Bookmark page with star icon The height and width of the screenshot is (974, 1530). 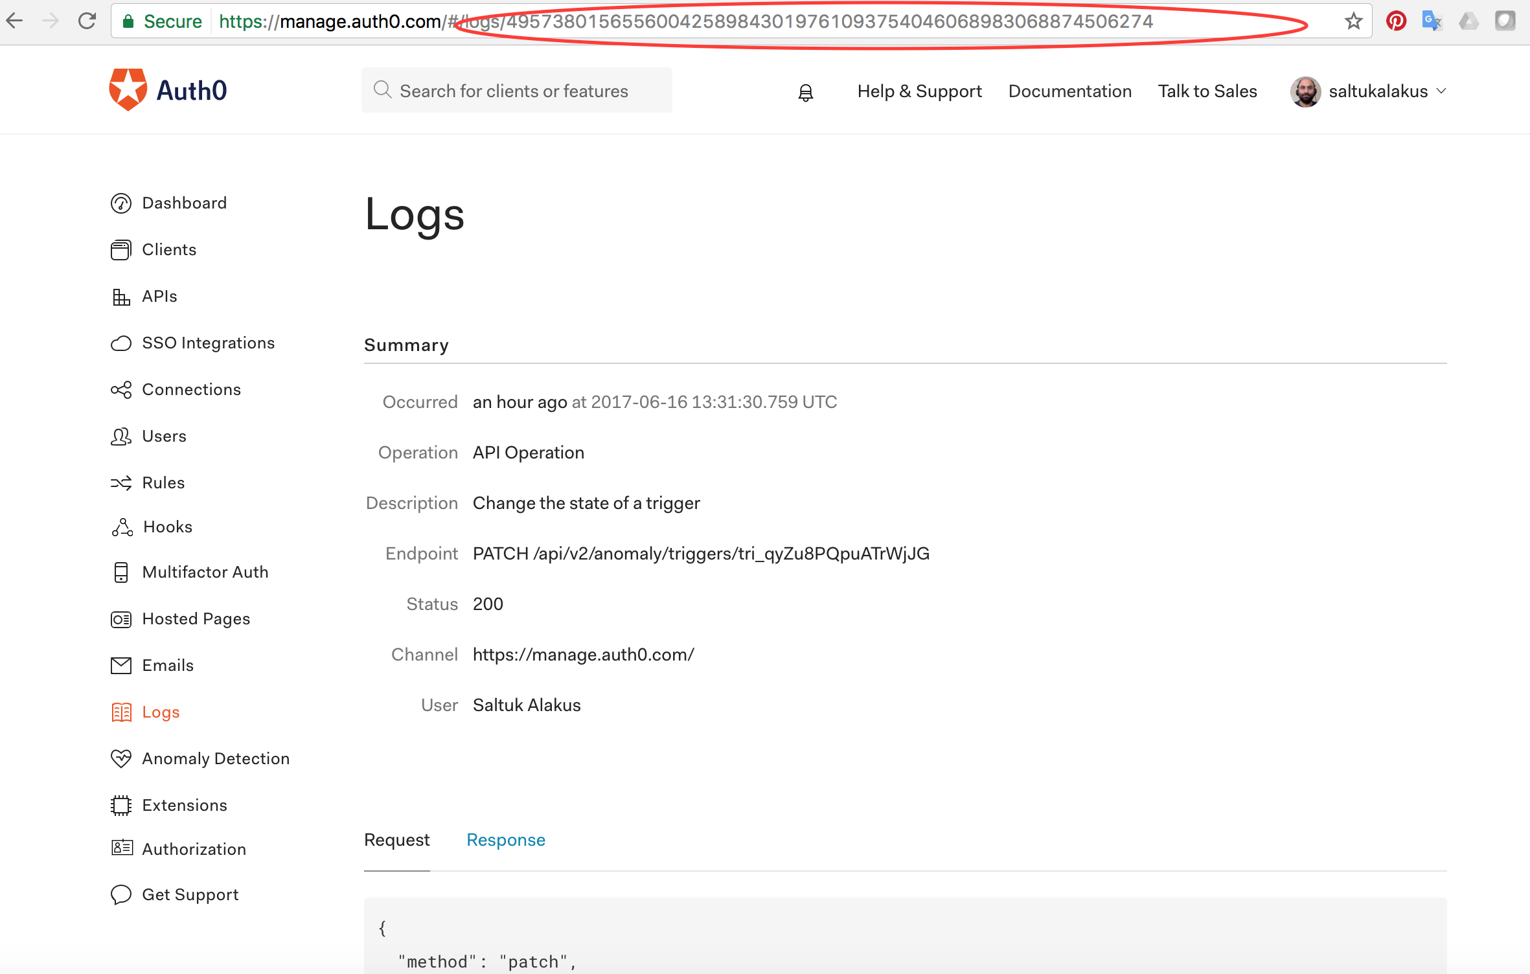click(x=1353, y=21)
